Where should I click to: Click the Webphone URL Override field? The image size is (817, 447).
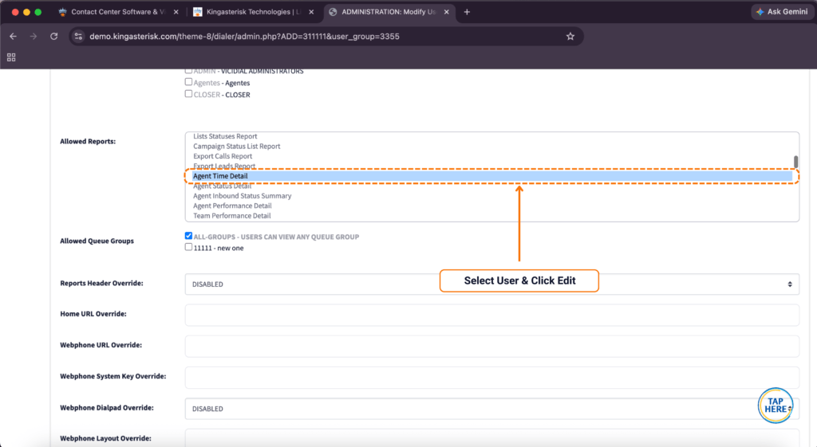pos(491,346)
